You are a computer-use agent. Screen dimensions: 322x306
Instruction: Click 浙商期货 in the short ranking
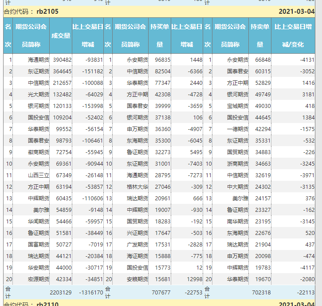238,164
